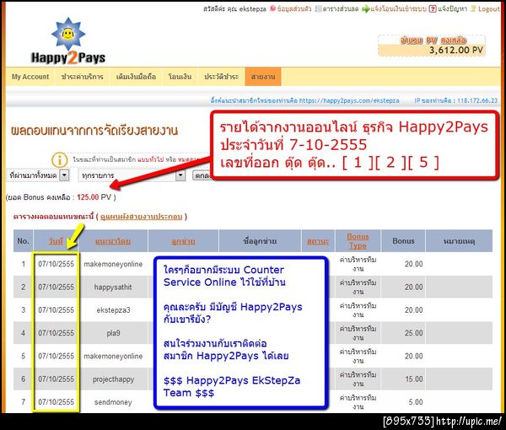Select the highlighted สายงาน tab

[x=263, y=77]
